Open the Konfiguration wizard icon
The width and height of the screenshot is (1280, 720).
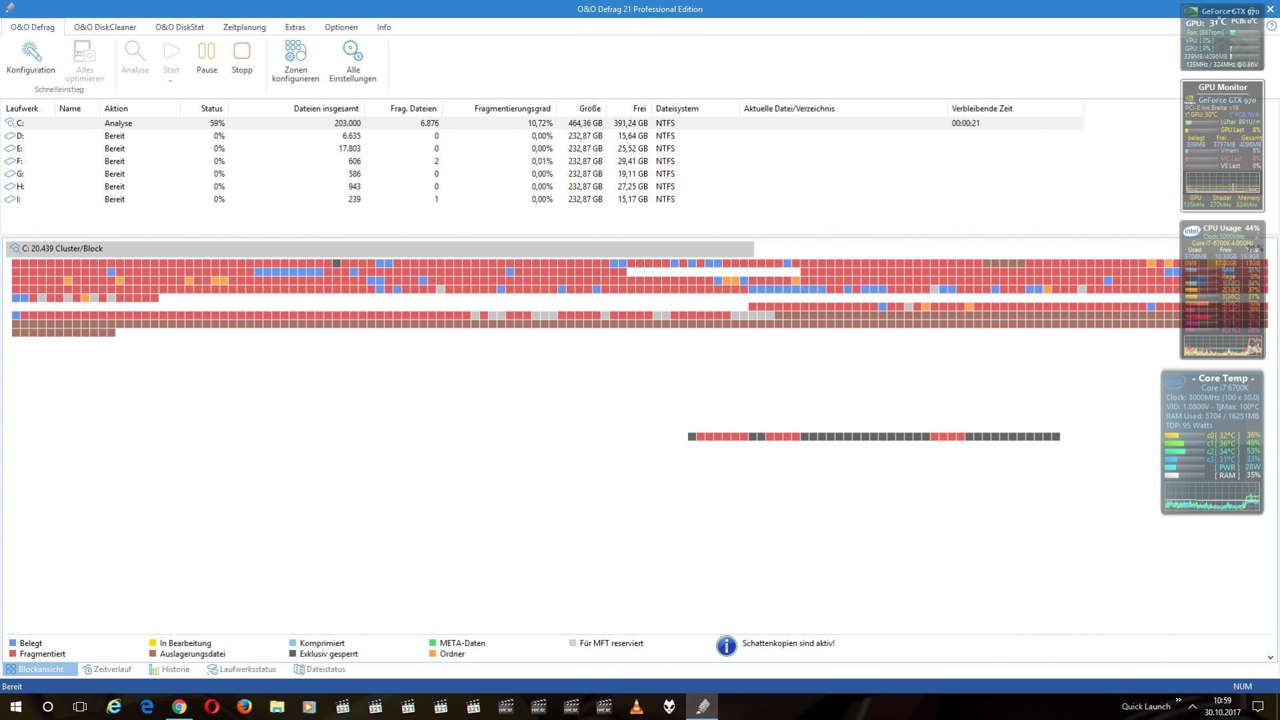(x=31, y=51)
